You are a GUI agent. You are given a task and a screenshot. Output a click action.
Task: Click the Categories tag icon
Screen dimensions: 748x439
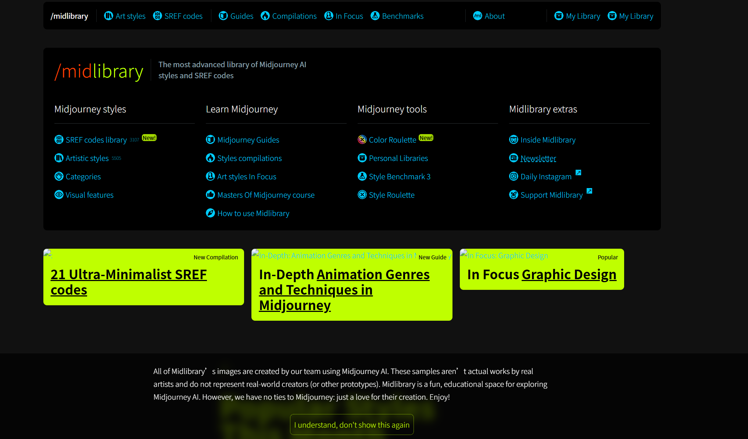point(59,176)
